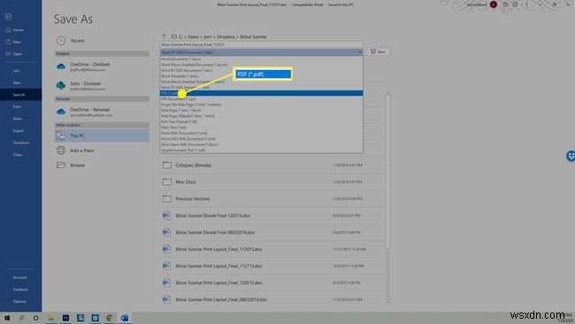Click the OneDrive - Dotdash cloud icon

(x=61, y=66)
